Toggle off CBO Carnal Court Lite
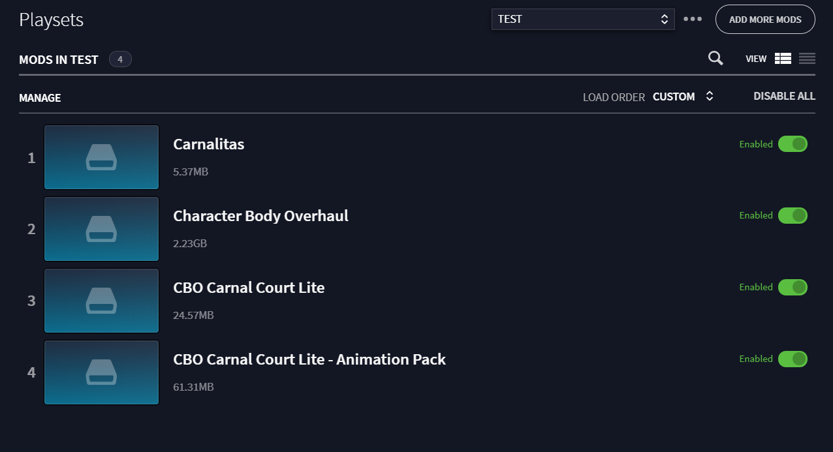 click(x=793, y=287)
